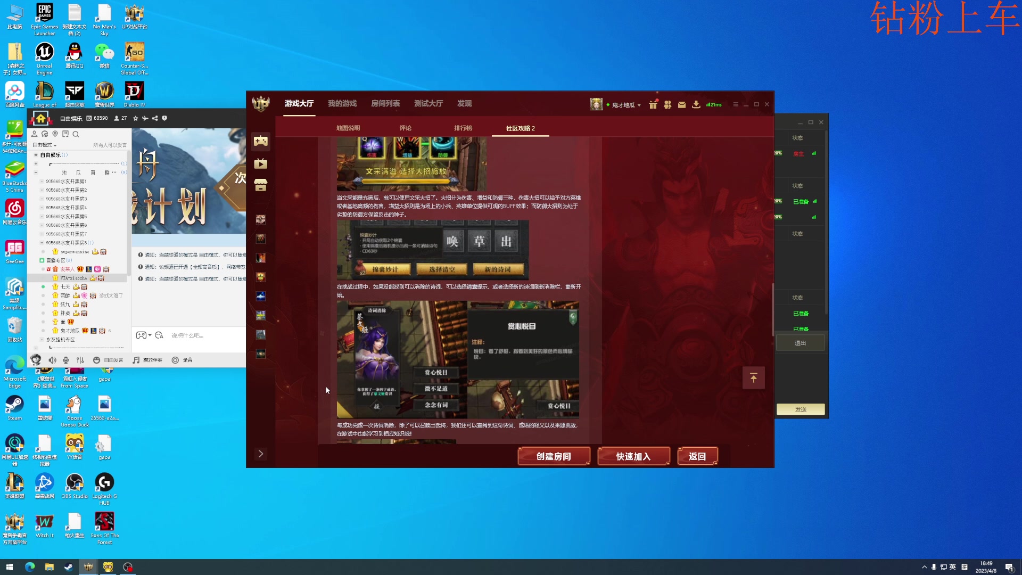This screenshot has height=575, width=1022.
Task: Search the YY channel with magnifier icon
Action: click(x=76, y=134)
